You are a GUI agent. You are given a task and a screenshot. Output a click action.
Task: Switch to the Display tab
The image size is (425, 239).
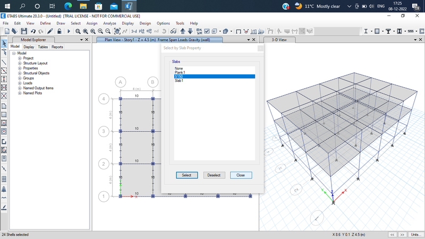point(29,47)
